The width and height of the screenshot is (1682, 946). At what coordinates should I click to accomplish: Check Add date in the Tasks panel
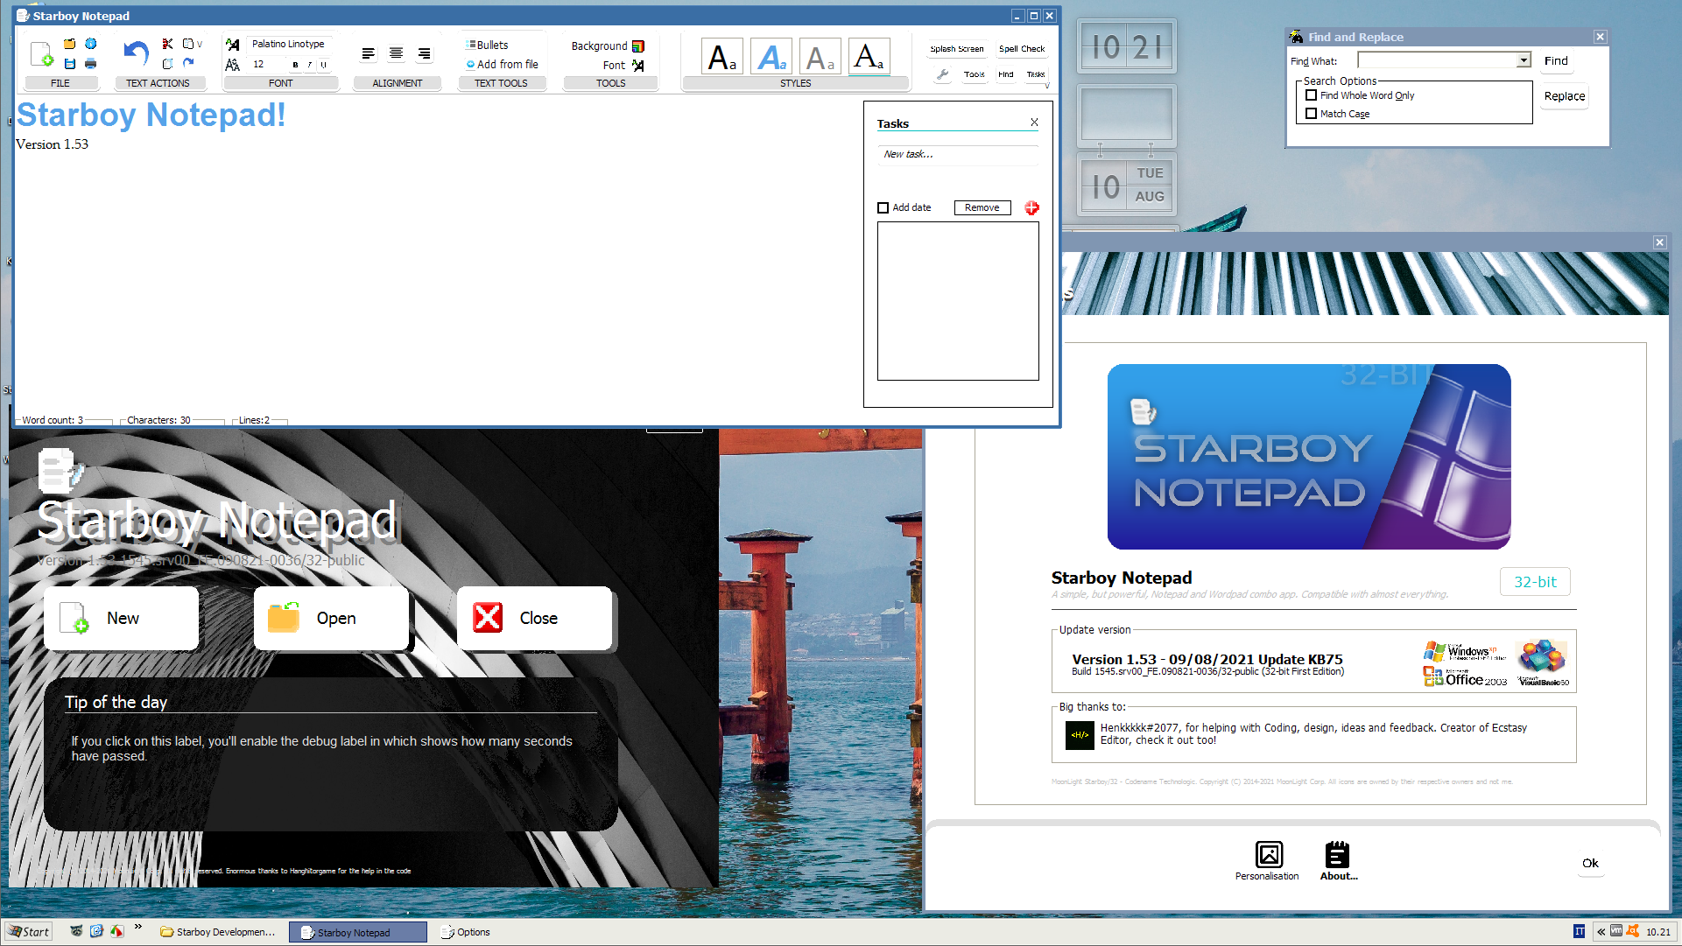pos(883,207)
